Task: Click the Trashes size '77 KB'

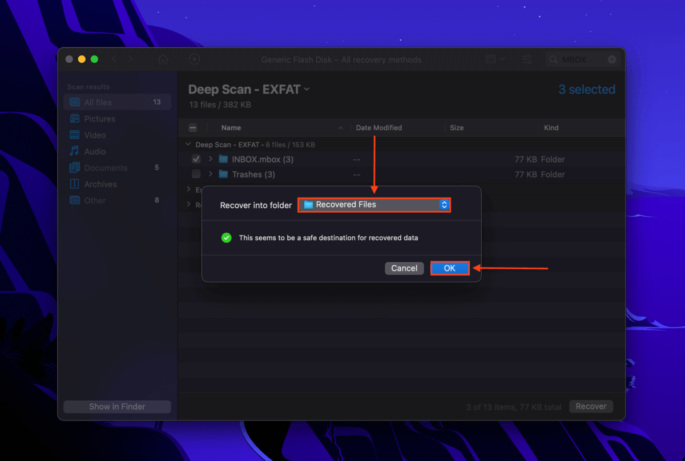Action: click(526, 175)
